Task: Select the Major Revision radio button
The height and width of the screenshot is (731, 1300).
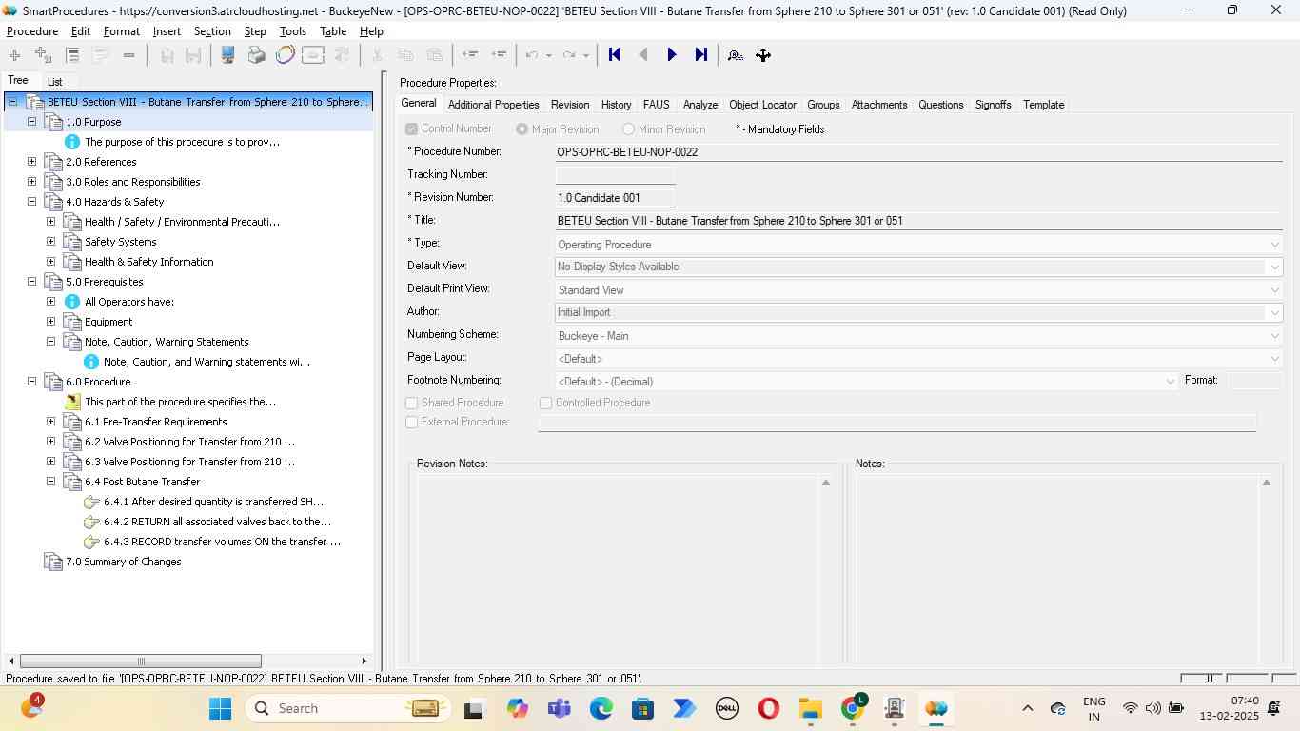Action: (522, 128)
